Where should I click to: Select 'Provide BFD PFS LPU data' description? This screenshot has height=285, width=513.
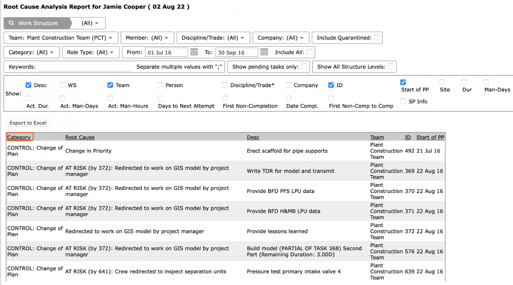[280, 191]
